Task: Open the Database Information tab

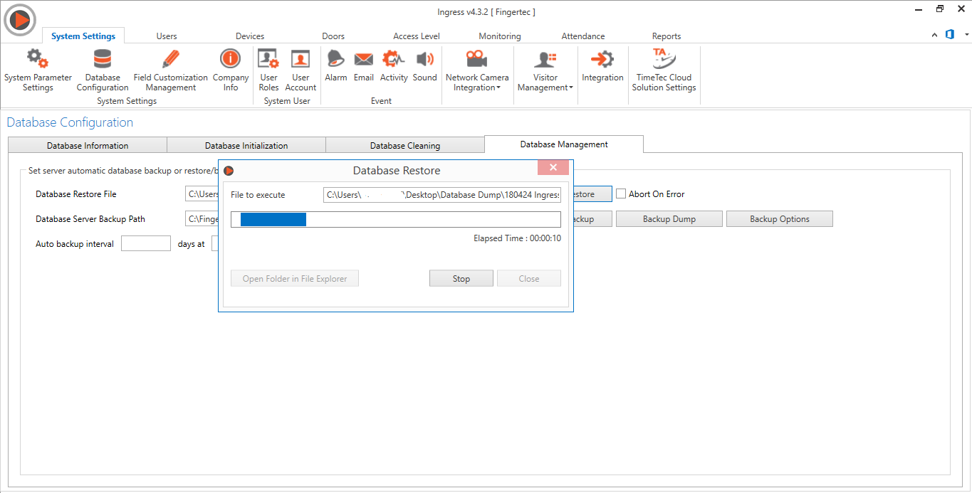Action: [x=88, y=145]
